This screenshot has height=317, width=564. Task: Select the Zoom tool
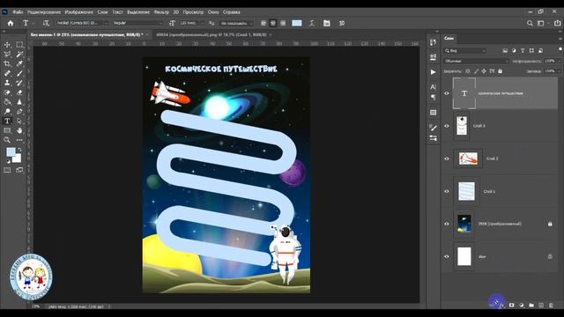7,140
